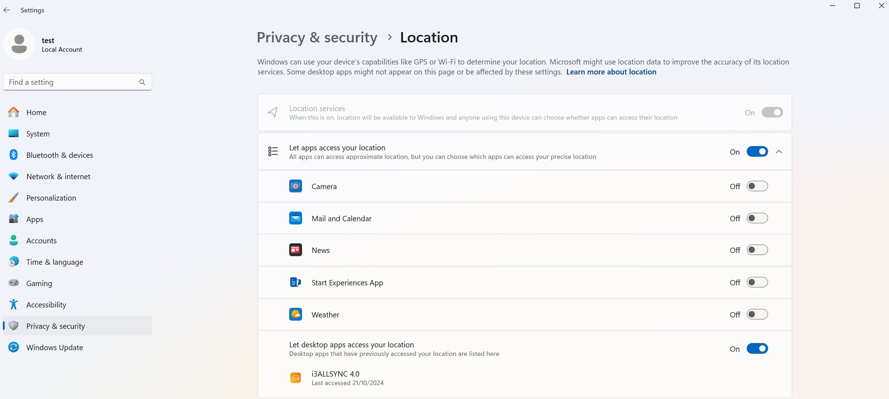Click the Start Experiences App icon
Viewport: 889px width, 399px height.
pos(295,283)
